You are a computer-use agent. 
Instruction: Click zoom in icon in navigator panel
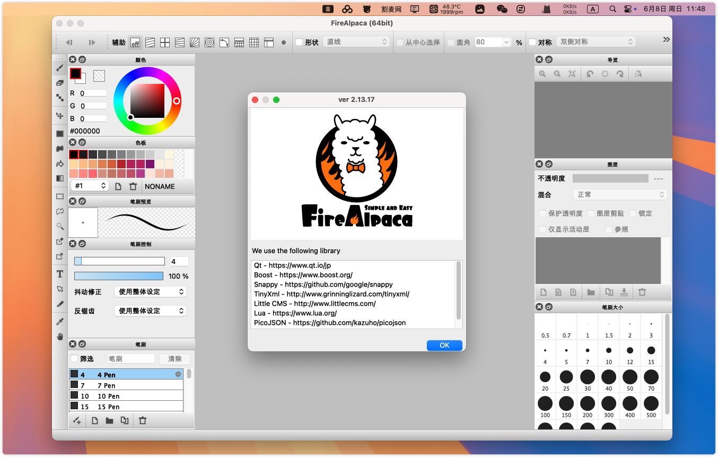(x=542, y=74)
